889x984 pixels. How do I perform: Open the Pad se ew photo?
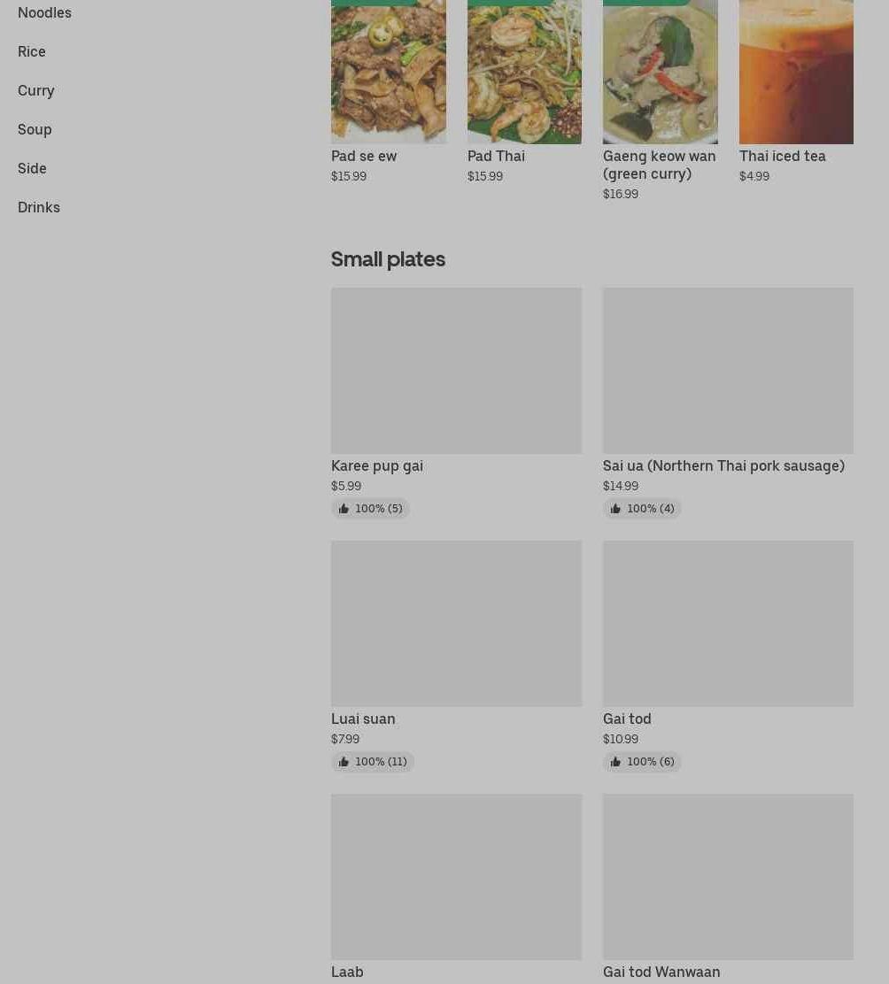coord(389,72)
